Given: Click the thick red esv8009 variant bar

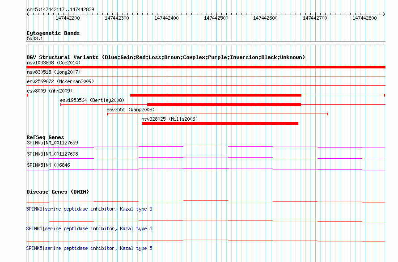Looking at the screenshot, I should 216,95.
